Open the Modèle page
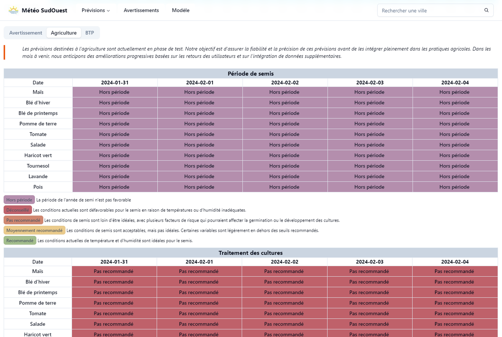 pyautogui.click(x=180, y=10)
